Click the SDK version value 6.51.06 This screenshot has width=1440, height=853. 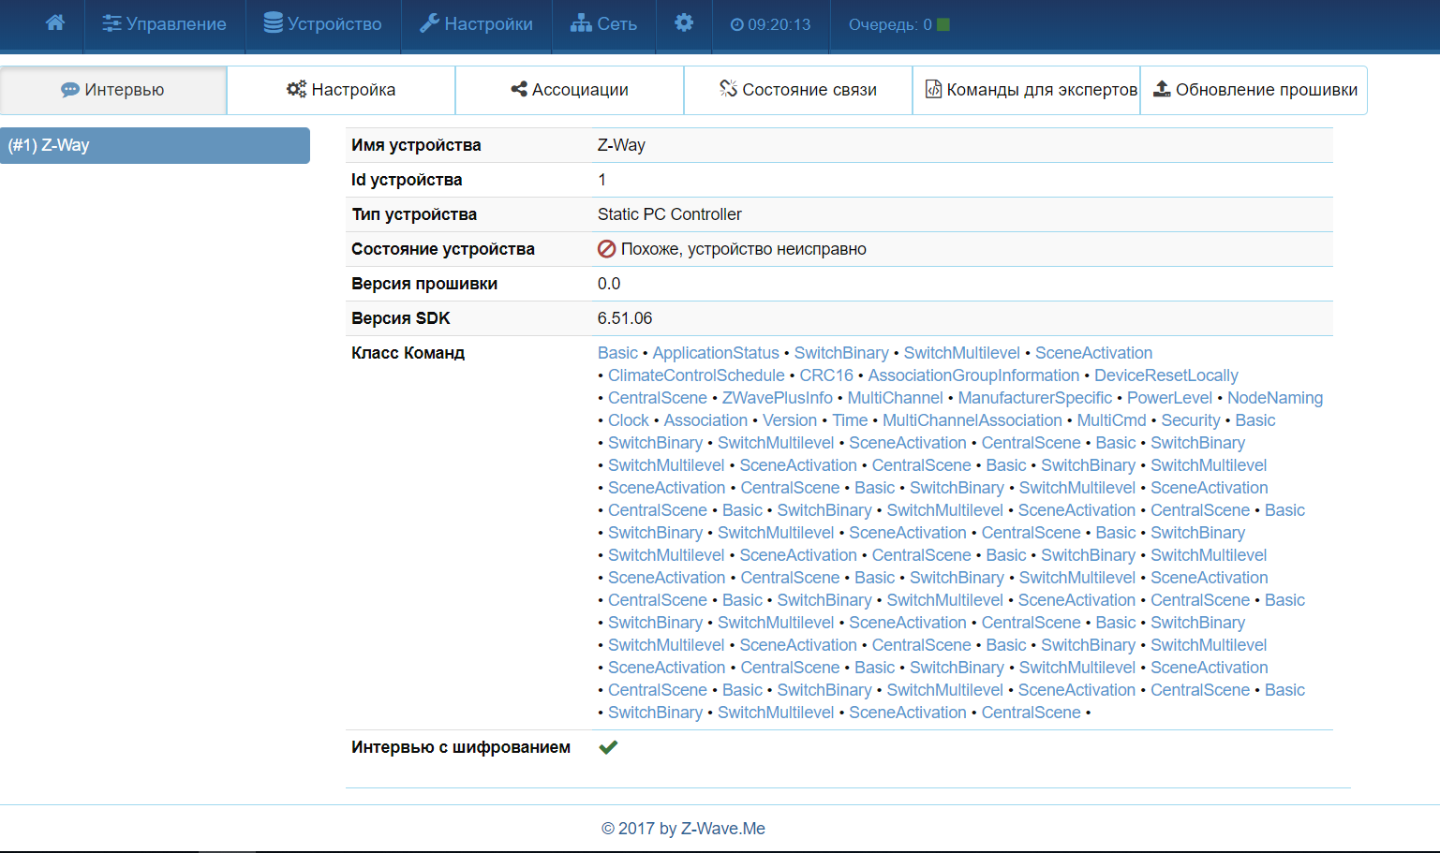tap(625, 318)
